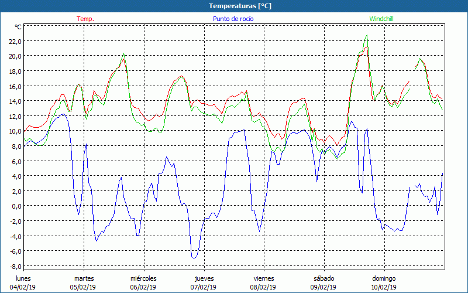This screenshot has width=468, height=293.
Task: Click the 08/02/19 date label
Action: [263, 287]
